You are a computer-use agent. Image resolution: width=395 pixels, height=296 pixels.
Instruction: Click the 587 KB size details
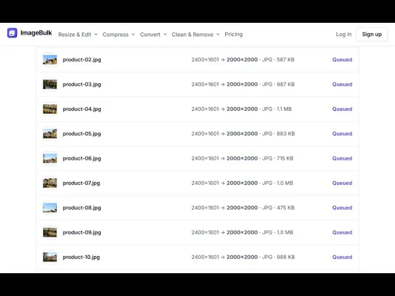click(x=243, y=60)
